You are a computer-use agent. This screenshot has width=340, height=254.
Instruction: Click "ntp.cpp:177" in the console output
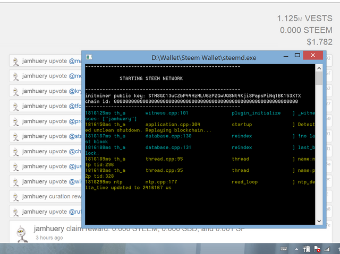pyautogui.click(x=161, y=182)
